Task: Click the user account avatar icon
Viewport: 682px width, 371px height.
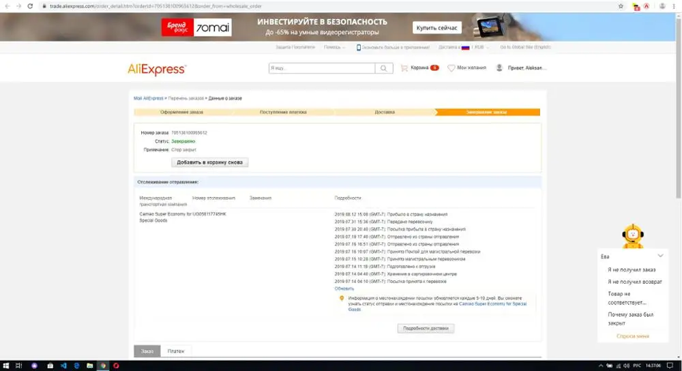Action: tap(499, 68)
